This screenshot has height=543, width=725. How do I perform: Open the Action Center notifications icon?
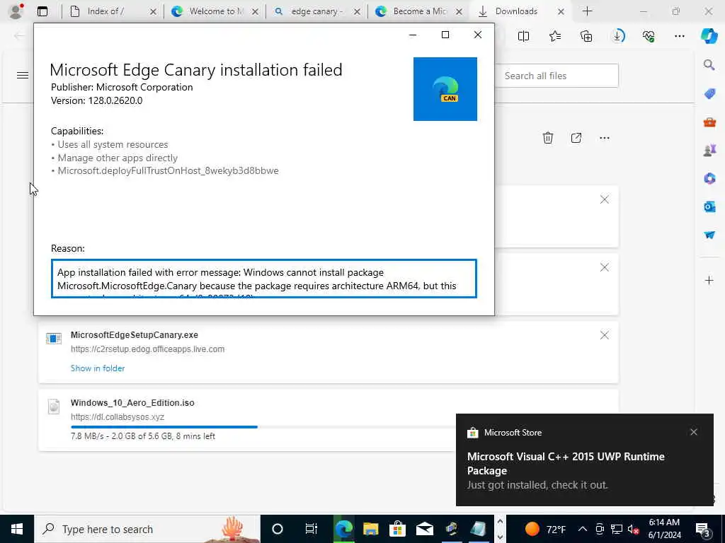(702, 529)
